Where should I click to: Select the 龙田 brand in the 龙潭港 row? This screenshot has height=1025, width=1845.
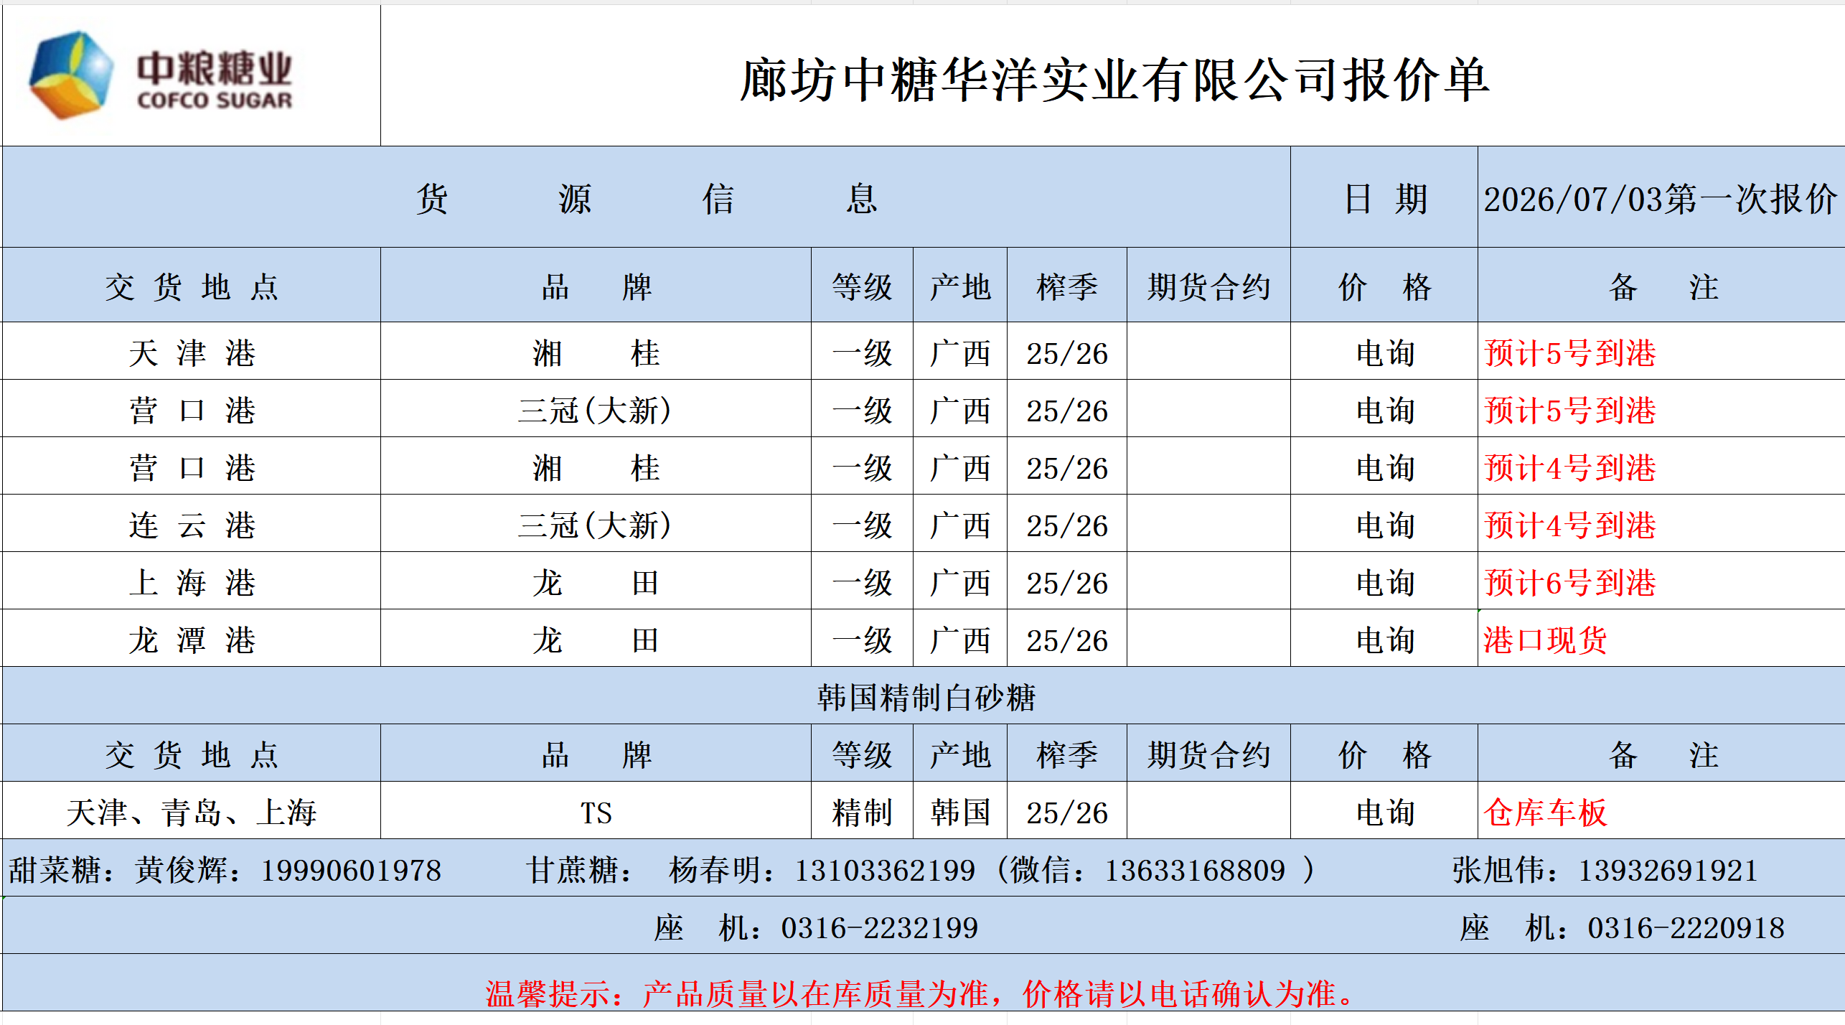tap(596, 640)
